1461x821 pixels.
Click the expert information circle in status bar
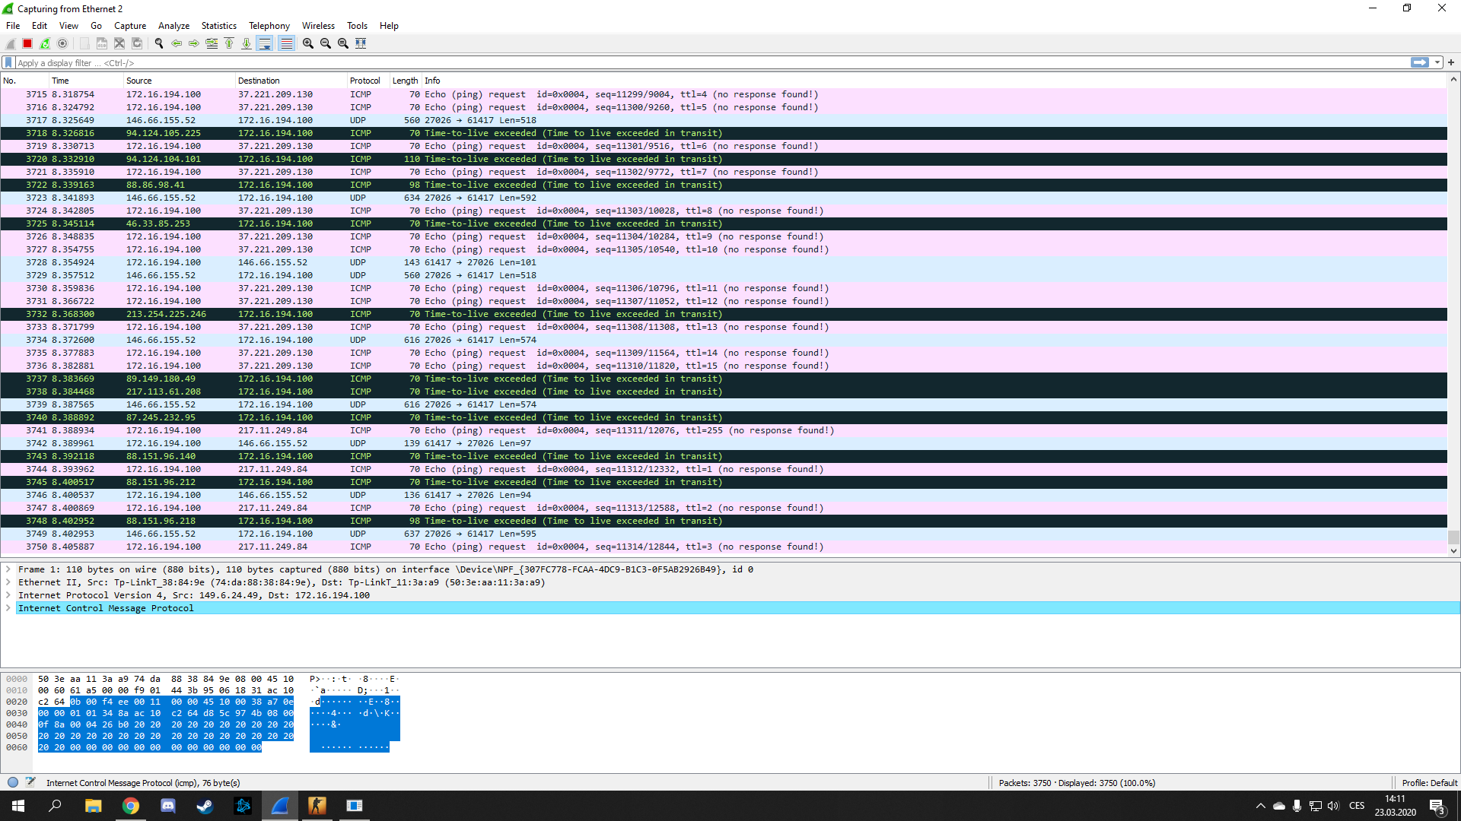13,782
